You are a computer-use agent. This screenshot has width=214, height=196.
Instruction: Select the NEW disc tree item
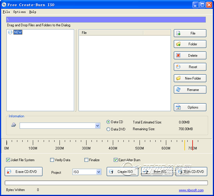pos(18,32)
